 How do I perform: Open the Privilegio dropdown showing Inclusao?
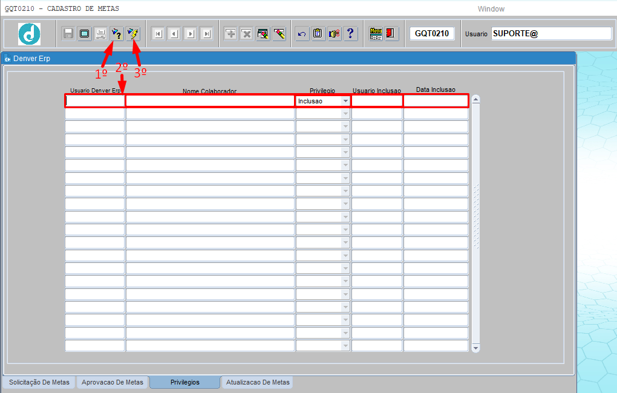pyautogui.click(x=345, y=101)
